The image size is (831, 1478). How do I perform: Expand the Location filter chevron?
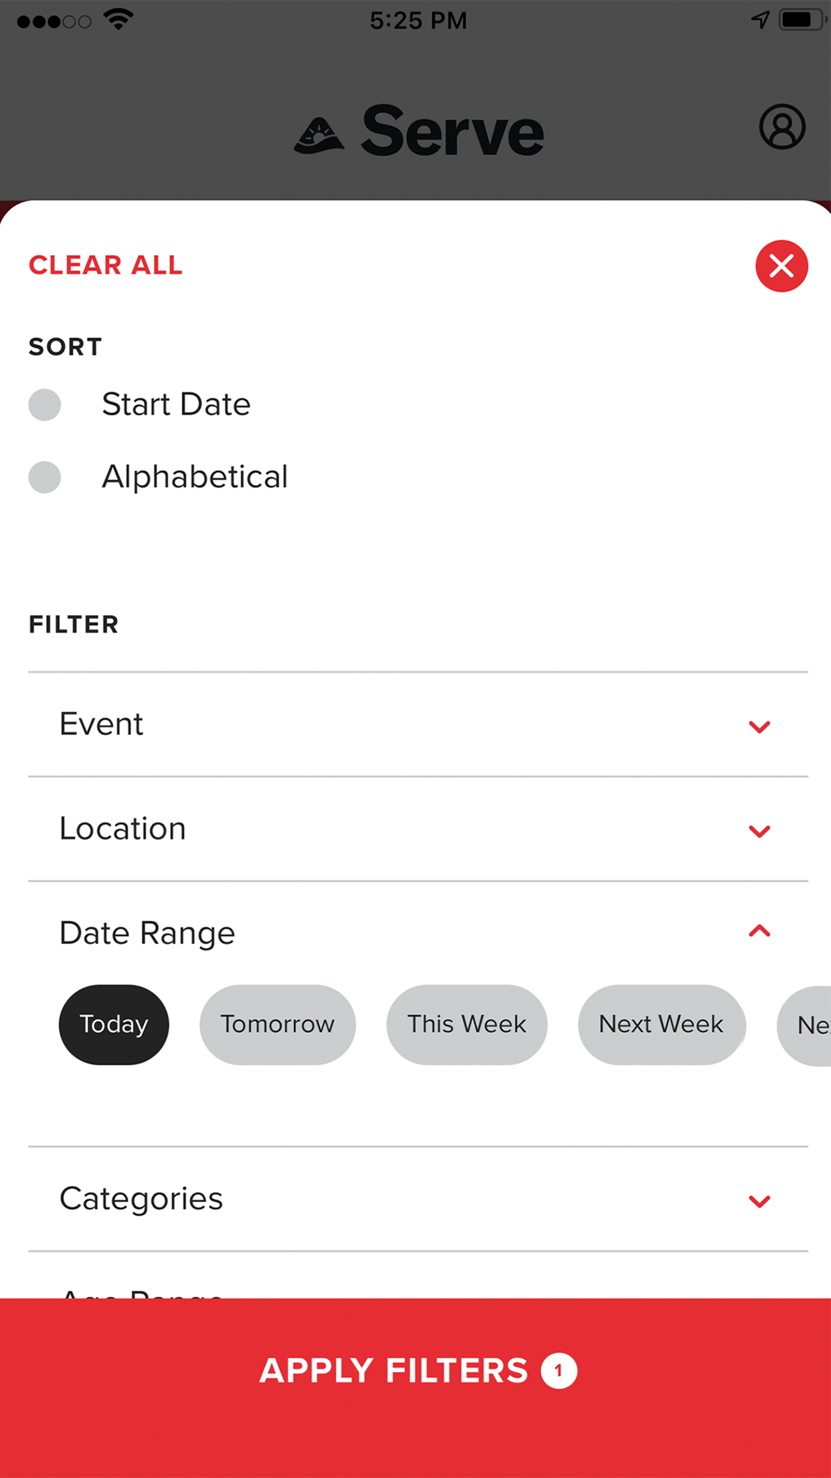(759, 831)
